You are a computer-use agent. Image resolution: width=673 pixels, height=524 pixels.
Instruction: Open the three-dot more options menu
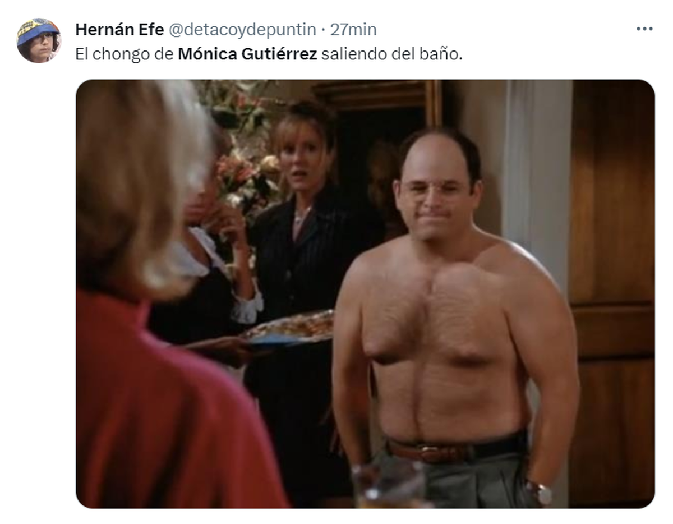tap(644, 29)
